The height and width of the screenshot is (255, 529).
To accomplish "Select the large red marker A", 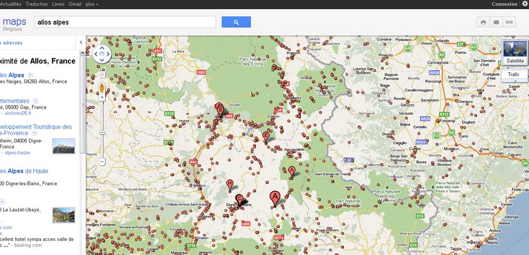I will pyautogui.click(x=275, y=198).
